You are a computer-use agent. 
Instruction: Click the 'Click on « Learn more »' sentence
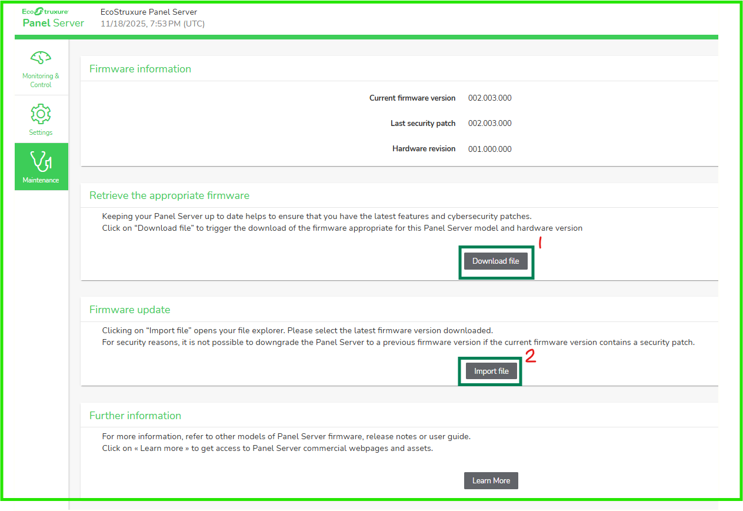(x=267, y=449)
